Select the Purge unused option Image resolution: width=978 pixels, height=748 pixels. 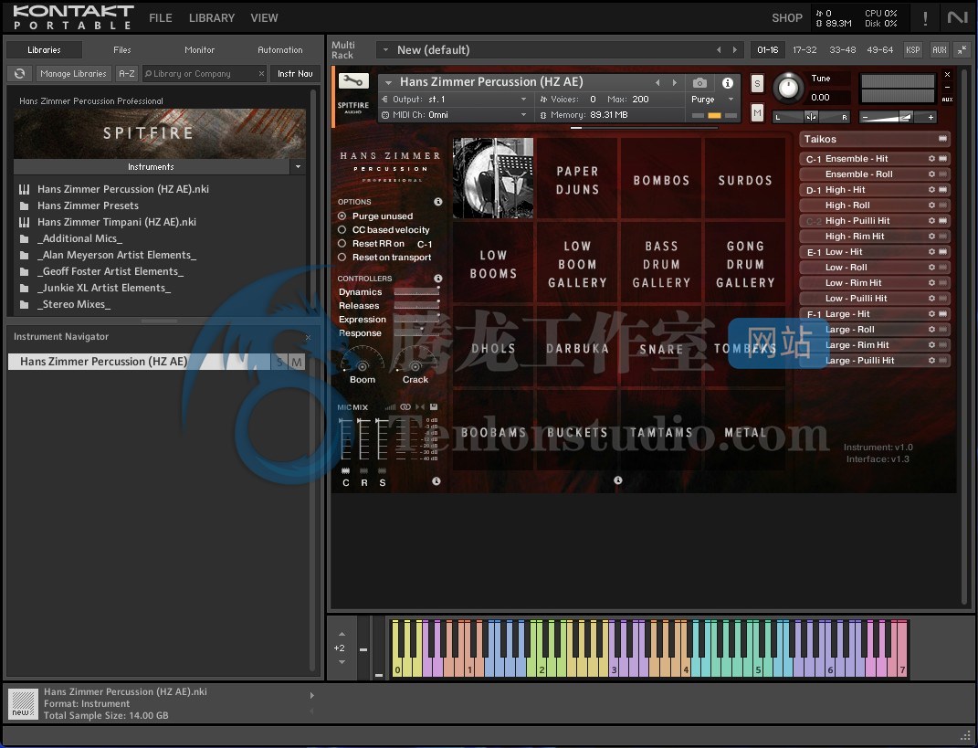(342, 216)
